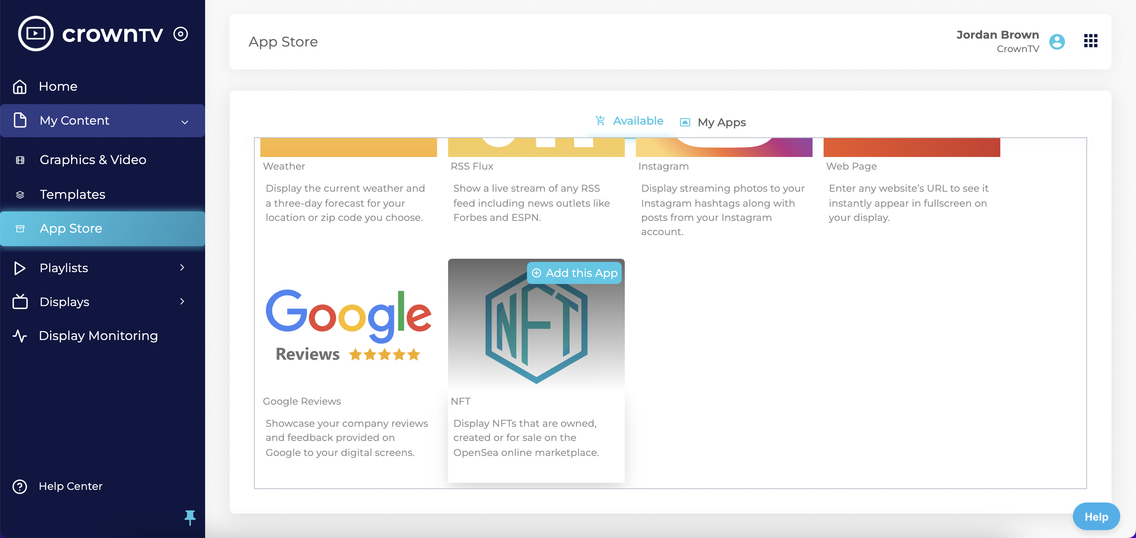Click the My Apps cloud icon
1136x538 pixels.
[x=685, y=122]
